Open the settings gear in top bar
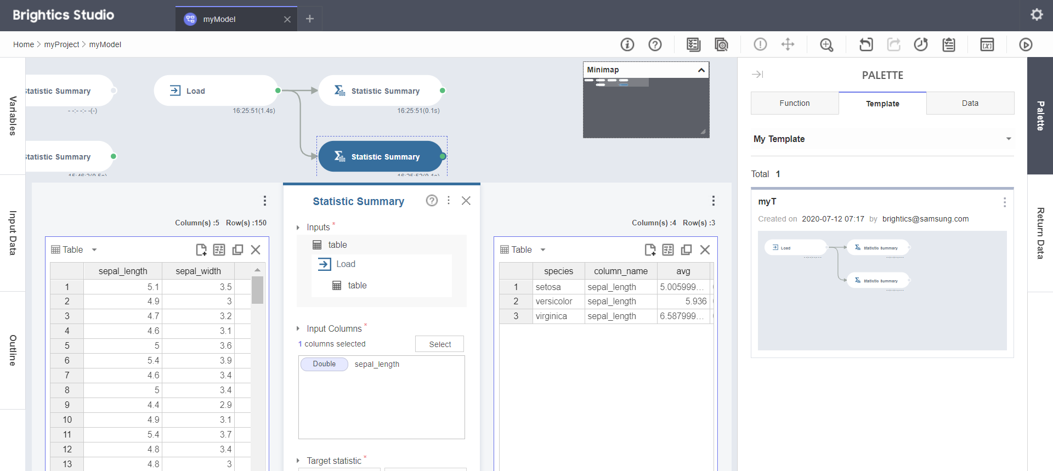 (x=1037, y=14)
